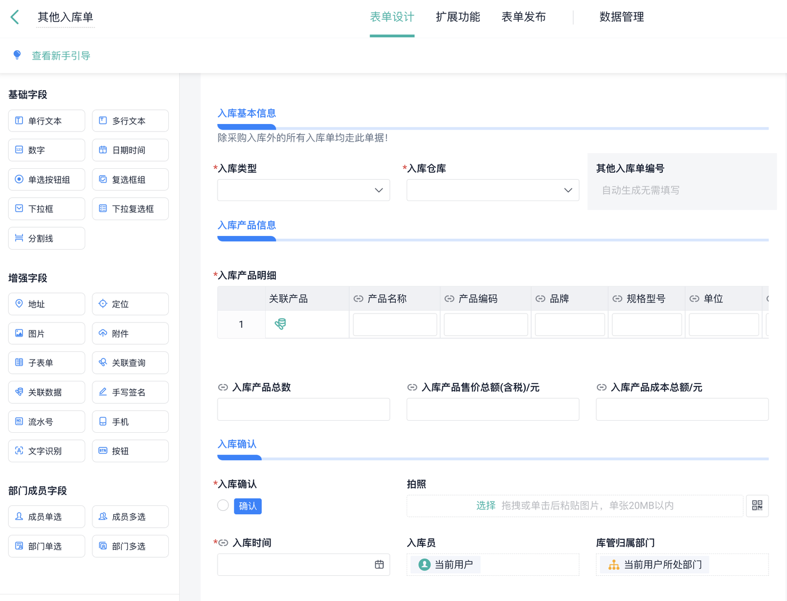Screen dimensions: 787x601
Task: Add a 复选框组 field from the sidebar
Action: point(130,179)
